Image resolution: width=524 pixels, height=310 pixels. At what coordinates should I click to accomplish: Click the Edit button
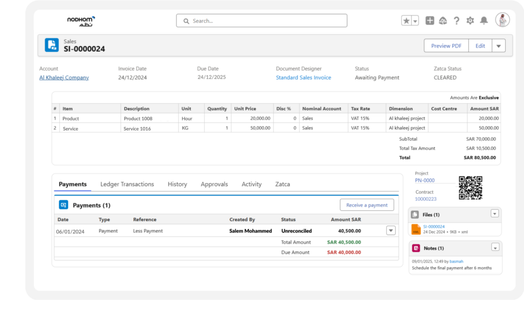point(480,46)
